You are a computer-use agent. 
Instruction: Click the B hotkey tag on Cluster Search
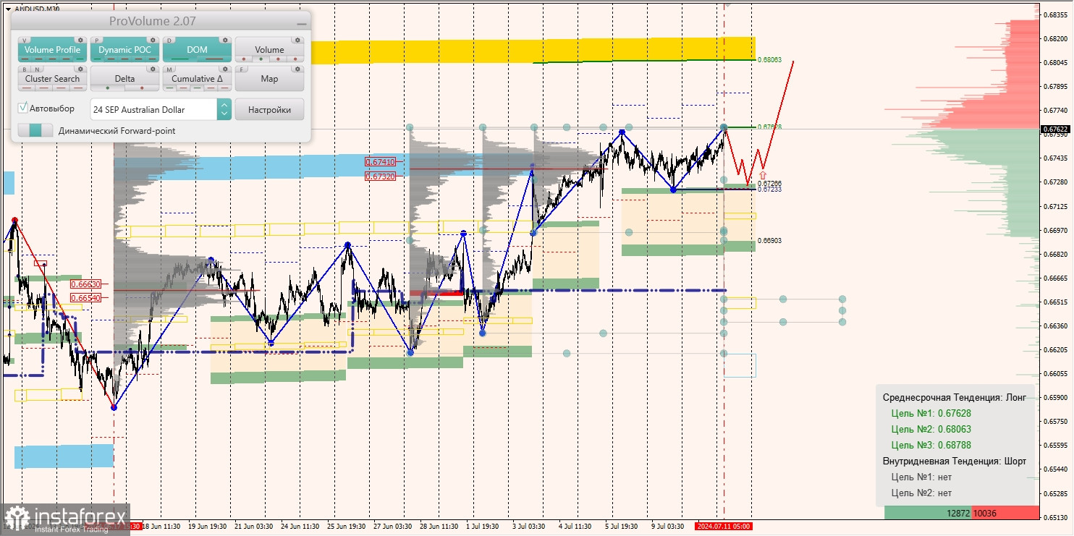pyautogui.click(x=25, y=69)
